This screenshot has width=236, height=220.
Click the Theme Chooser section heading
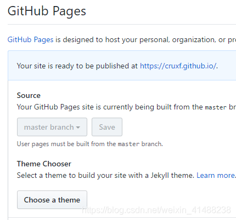44,164
